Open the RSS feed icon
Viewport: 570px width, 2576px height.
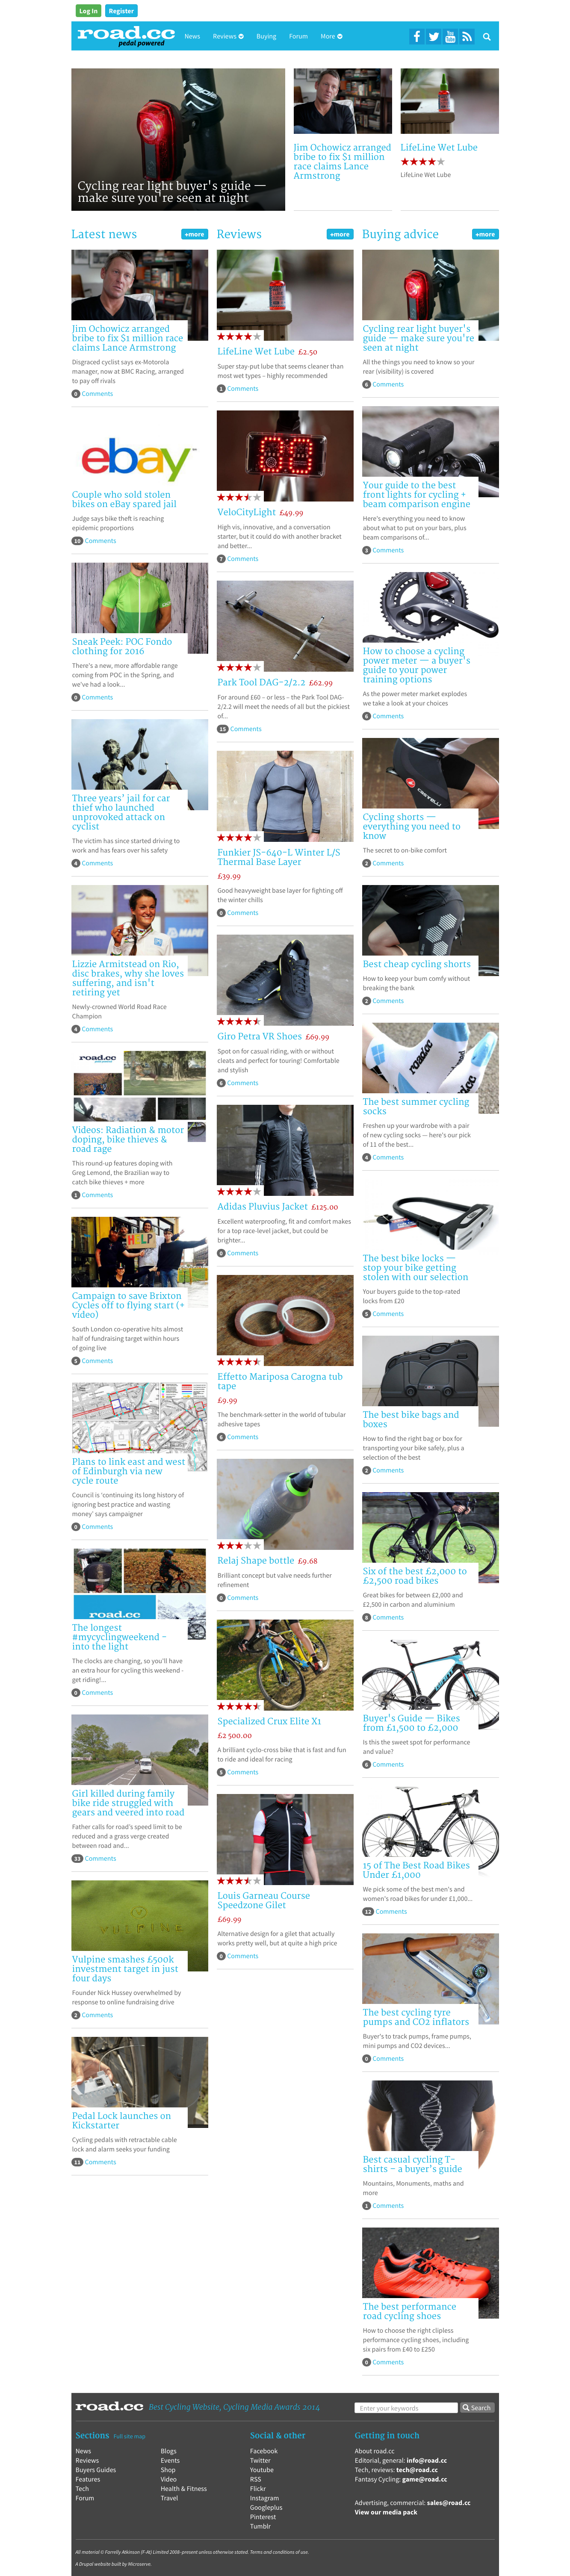click(466, 36)
